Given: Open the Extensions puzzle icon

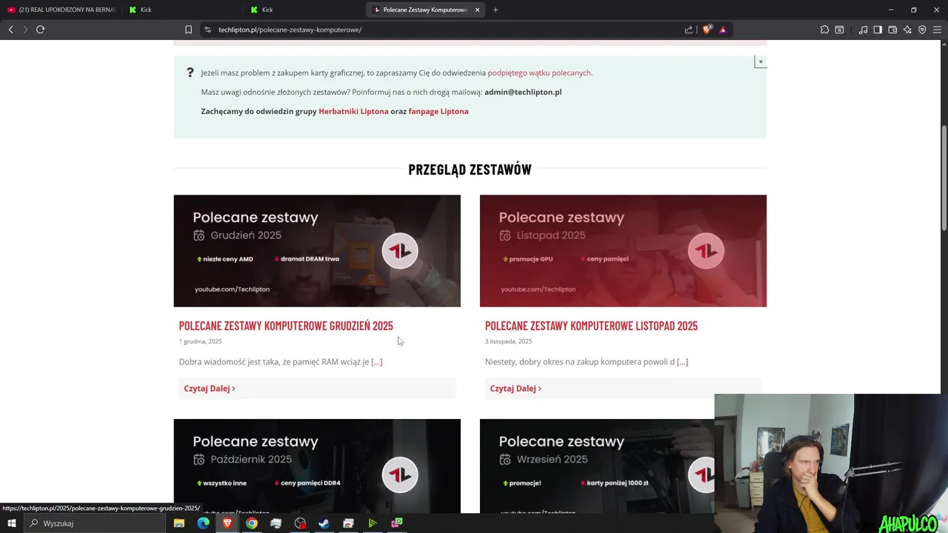Looking at the screenshot, I should click(x=824, y=30).
